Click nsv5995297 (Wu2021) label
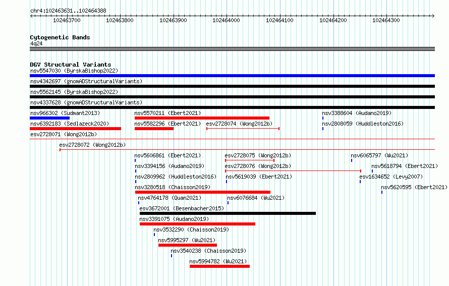This screenshot has height=286, width=449. coord(187,240)
